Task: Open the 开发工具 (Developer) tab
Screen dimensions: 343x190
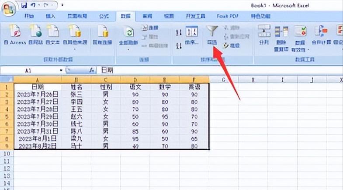Action: point(196,16)
